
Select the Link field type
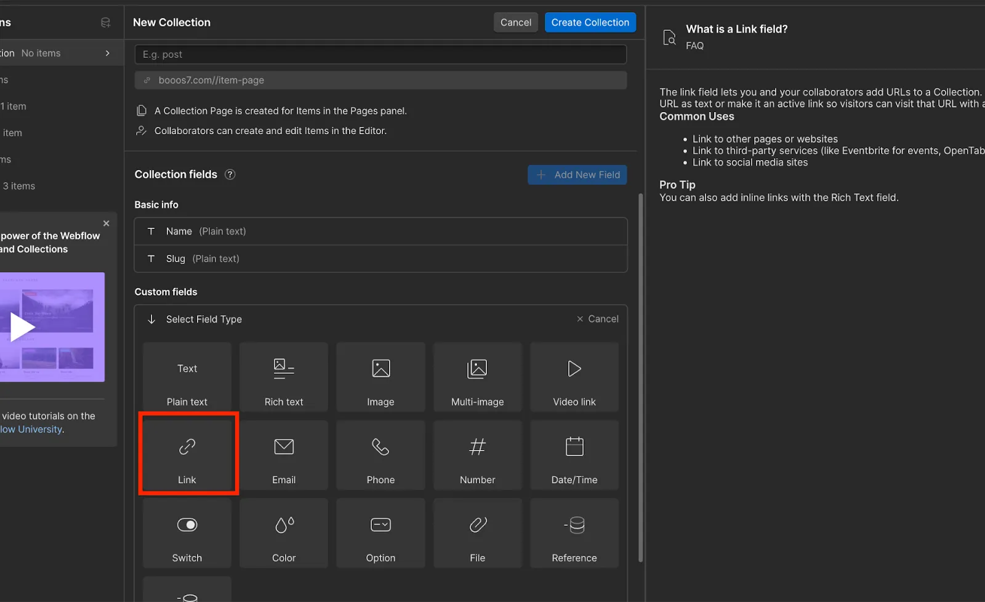187,455
